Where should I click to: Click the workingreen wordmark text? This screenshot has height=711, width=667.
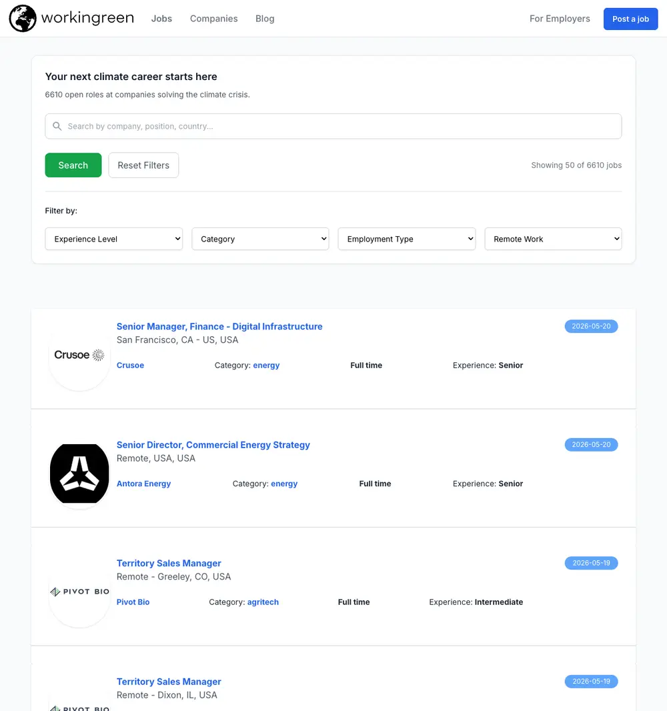pyautogui.click(x=87, y=18)
